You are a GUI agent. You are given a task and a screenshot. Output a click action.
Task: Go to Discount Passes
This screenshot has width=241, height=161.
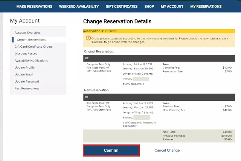[x=26, y=54]
